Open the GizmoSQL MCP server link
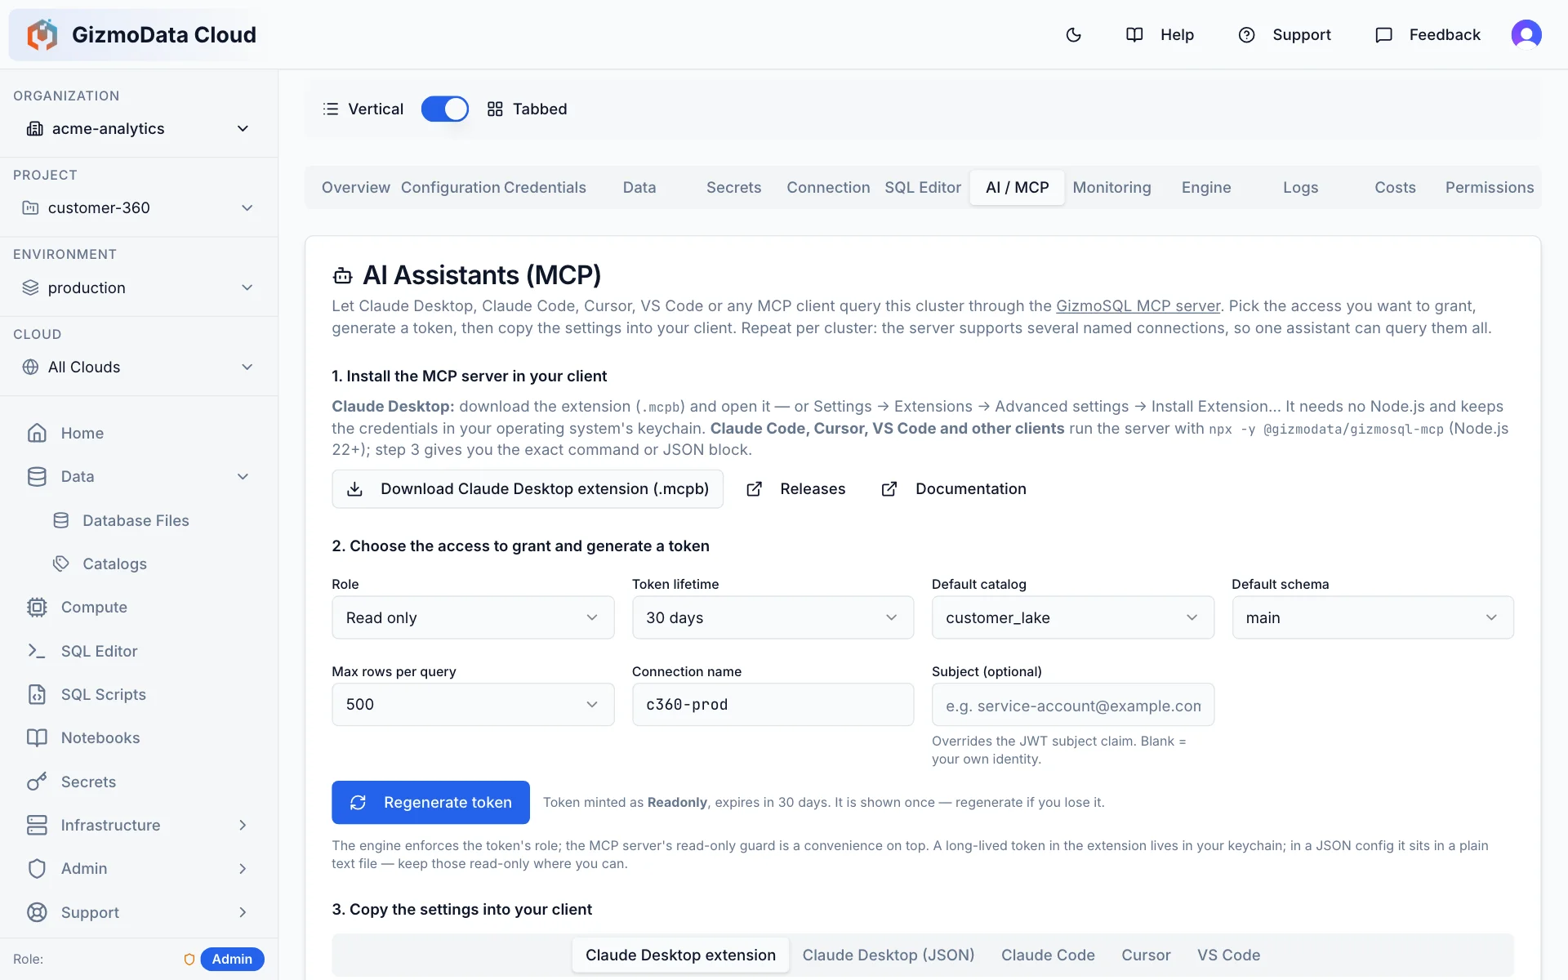Viewport: 1568px width, 980px height. tap(1138, 305)
